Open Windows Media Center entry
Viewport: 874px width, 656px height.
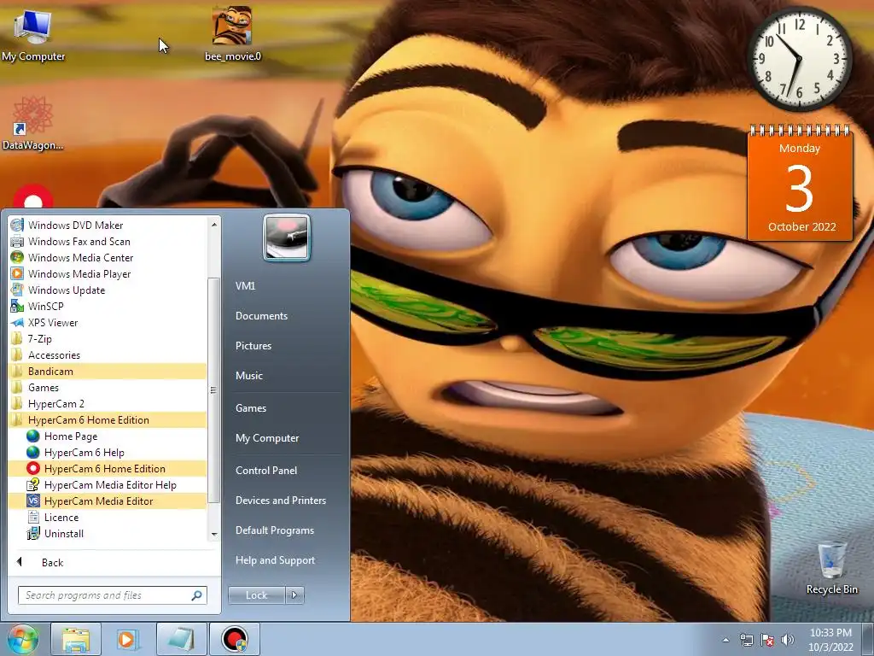(x=107, y=258)
